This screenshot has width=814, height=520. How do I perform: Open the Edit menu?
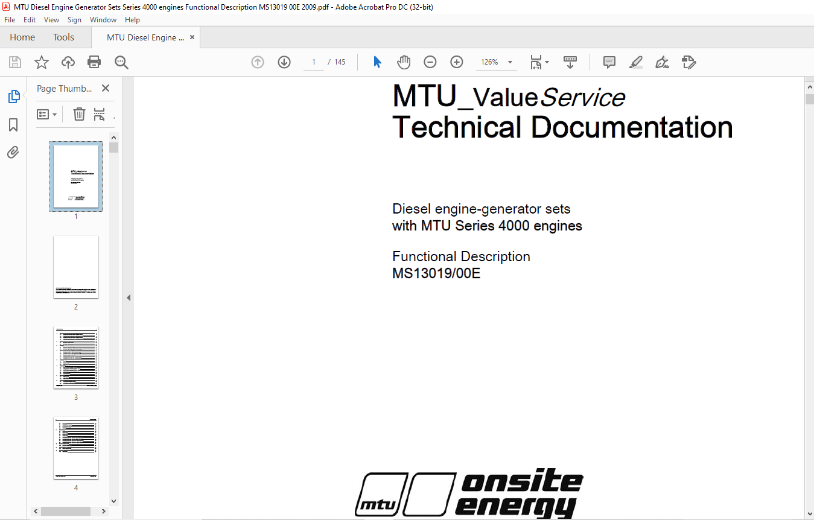pos(30,20)
